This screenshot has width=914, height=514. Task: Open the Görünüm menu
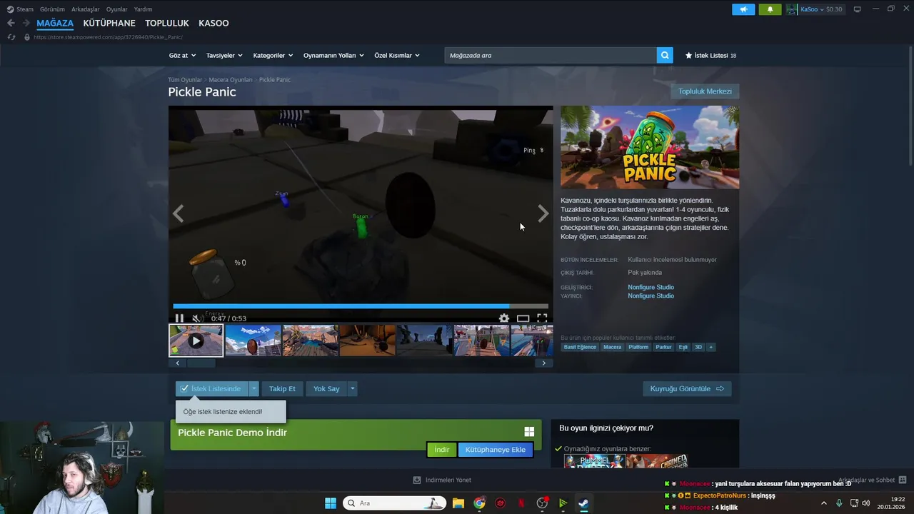52,9
